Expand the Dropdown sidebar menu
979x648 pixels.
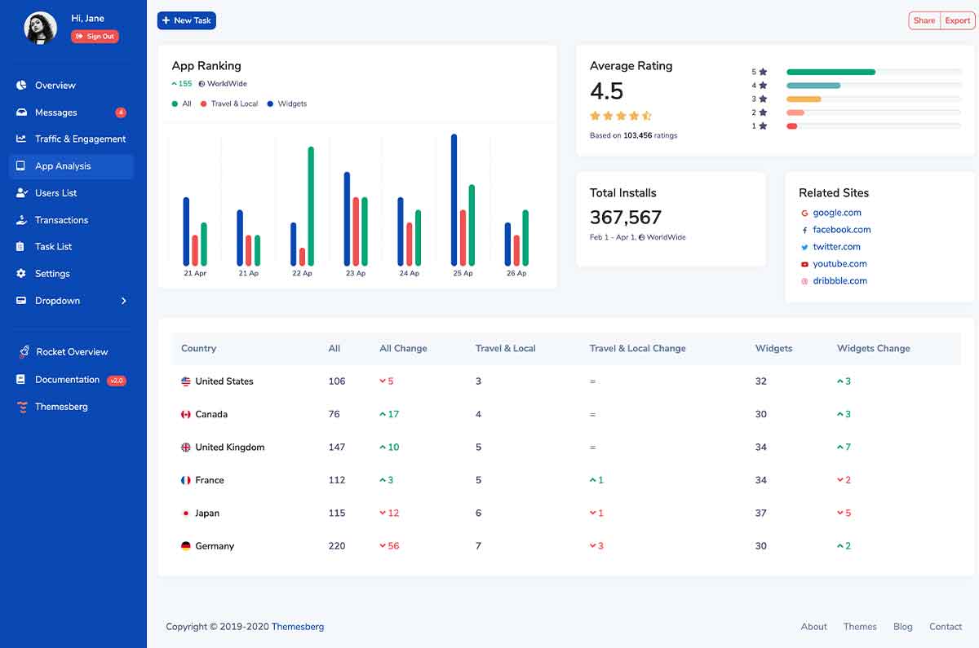click(57, 301)
